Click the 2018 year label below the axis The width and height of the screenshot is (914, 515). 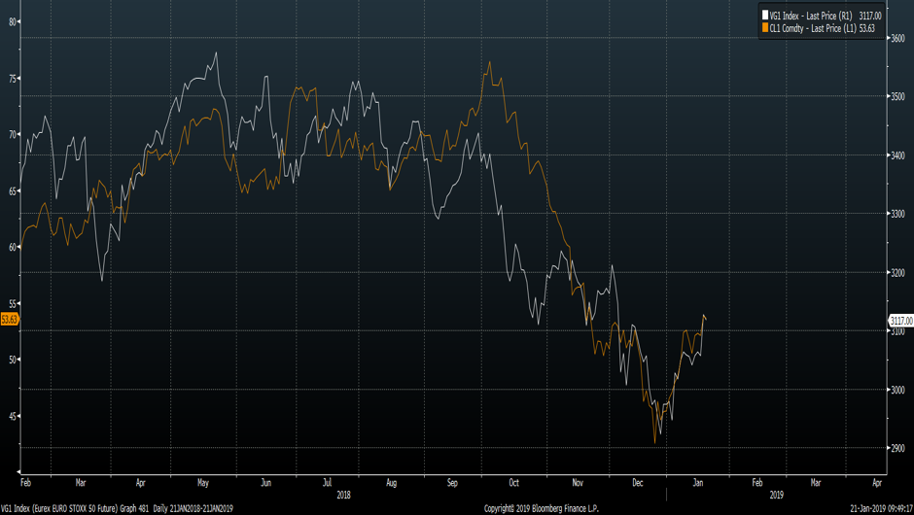click(343, 496)
